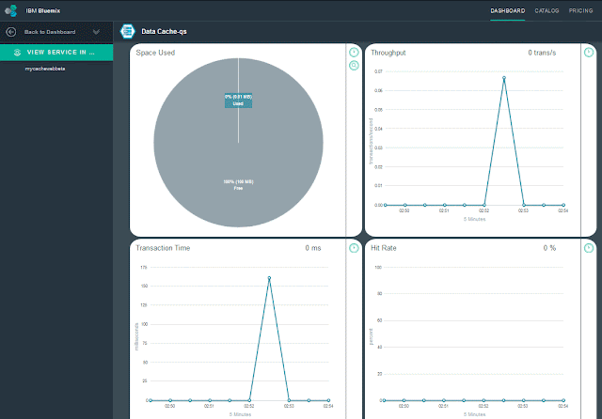Click the Transaction Time peak data point
The image size is (602, 419).
click(x=269, y=278)
